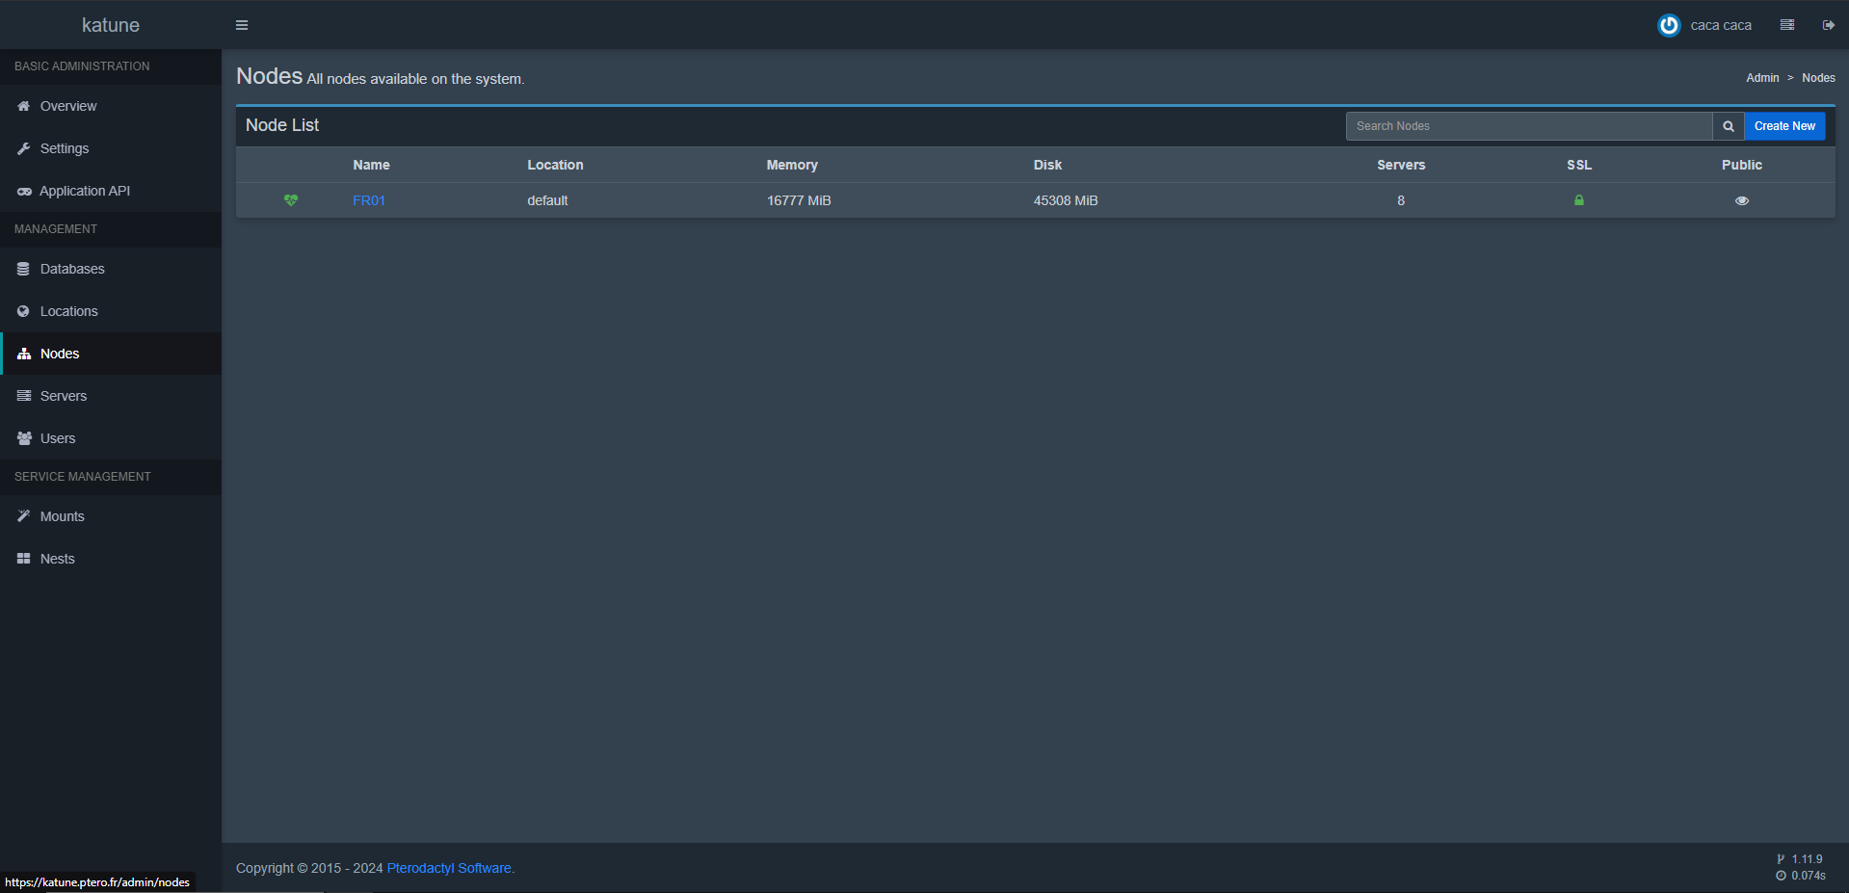
Task: Click the user avatar power icon
Action: pyautogui.click(x=1669, y=25)
